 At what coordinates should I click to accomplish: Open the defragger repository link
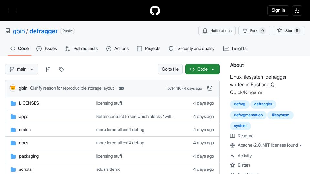click(x=43, y=31)
